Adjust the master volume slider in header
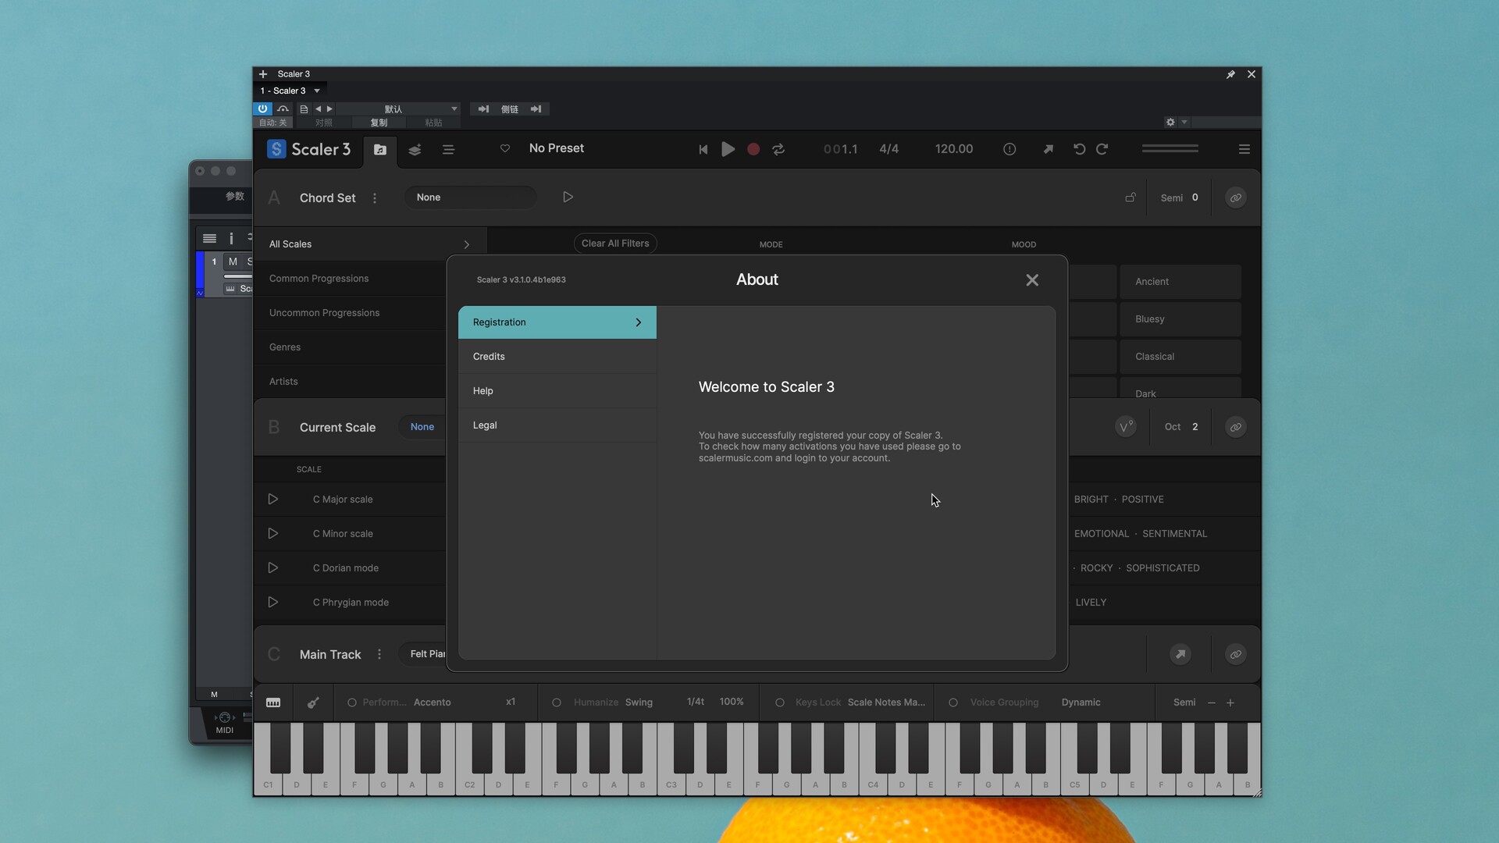Viewport: 1499px width, 843px height. pyautogui.click(x=1170, y=148)
